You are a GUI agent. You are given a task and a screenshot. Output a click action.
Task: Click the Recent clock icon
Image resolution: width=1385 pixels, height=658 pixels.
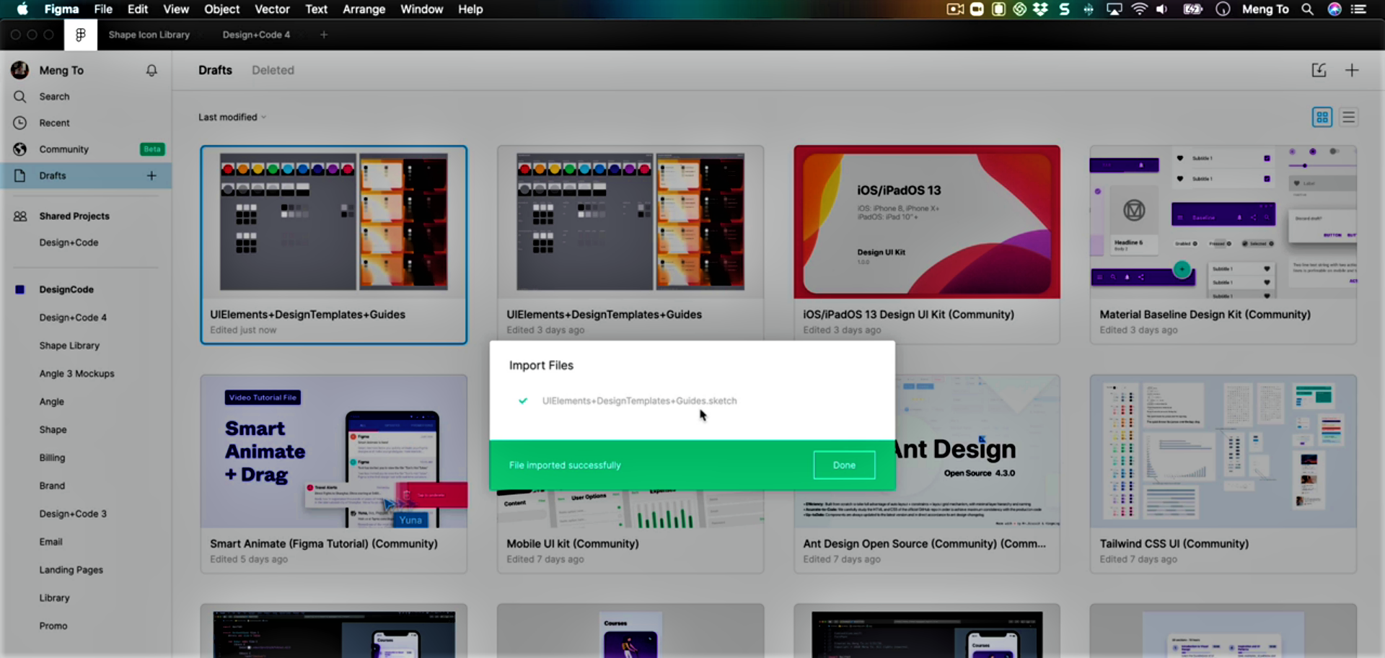(20, 123)
